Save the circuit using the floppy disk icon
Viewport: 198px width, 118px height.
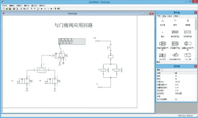(x=10, y=9)
